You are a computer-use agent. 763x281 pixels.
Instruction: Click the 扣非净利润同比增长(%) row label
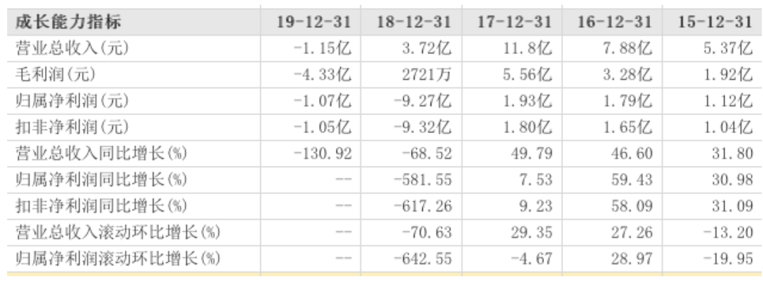click(101, 205)
